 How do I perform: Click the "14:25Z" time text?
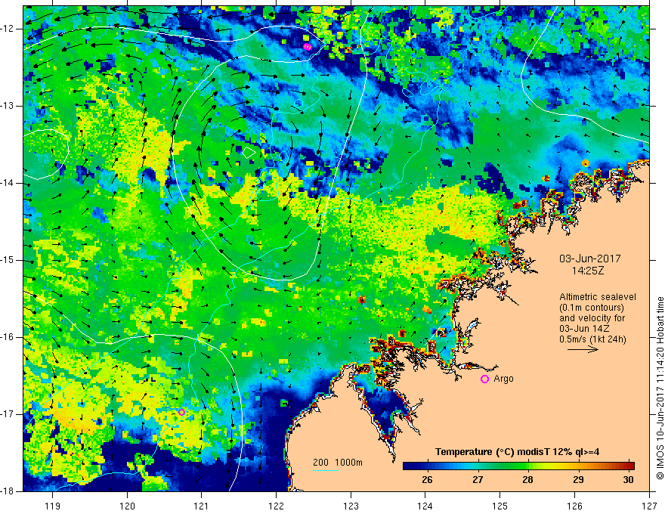[x=587, y=271]
